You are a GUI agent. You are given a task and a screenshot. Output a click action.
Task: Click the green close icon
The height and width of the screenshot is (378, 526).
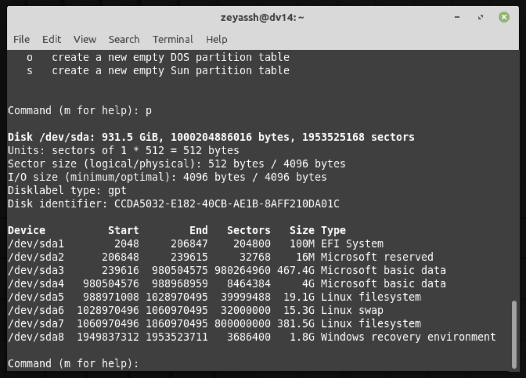[x=504, y=17]
